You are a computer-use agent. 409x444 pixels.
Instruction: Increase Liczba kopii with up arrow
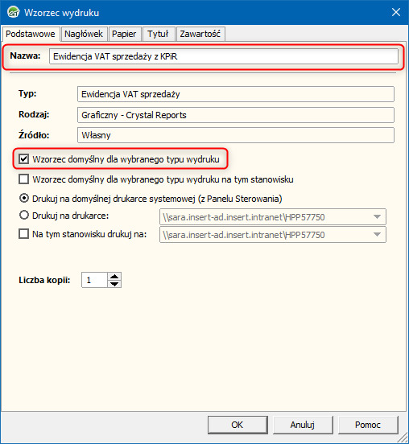pyautogui.click(x=114, y=277)
